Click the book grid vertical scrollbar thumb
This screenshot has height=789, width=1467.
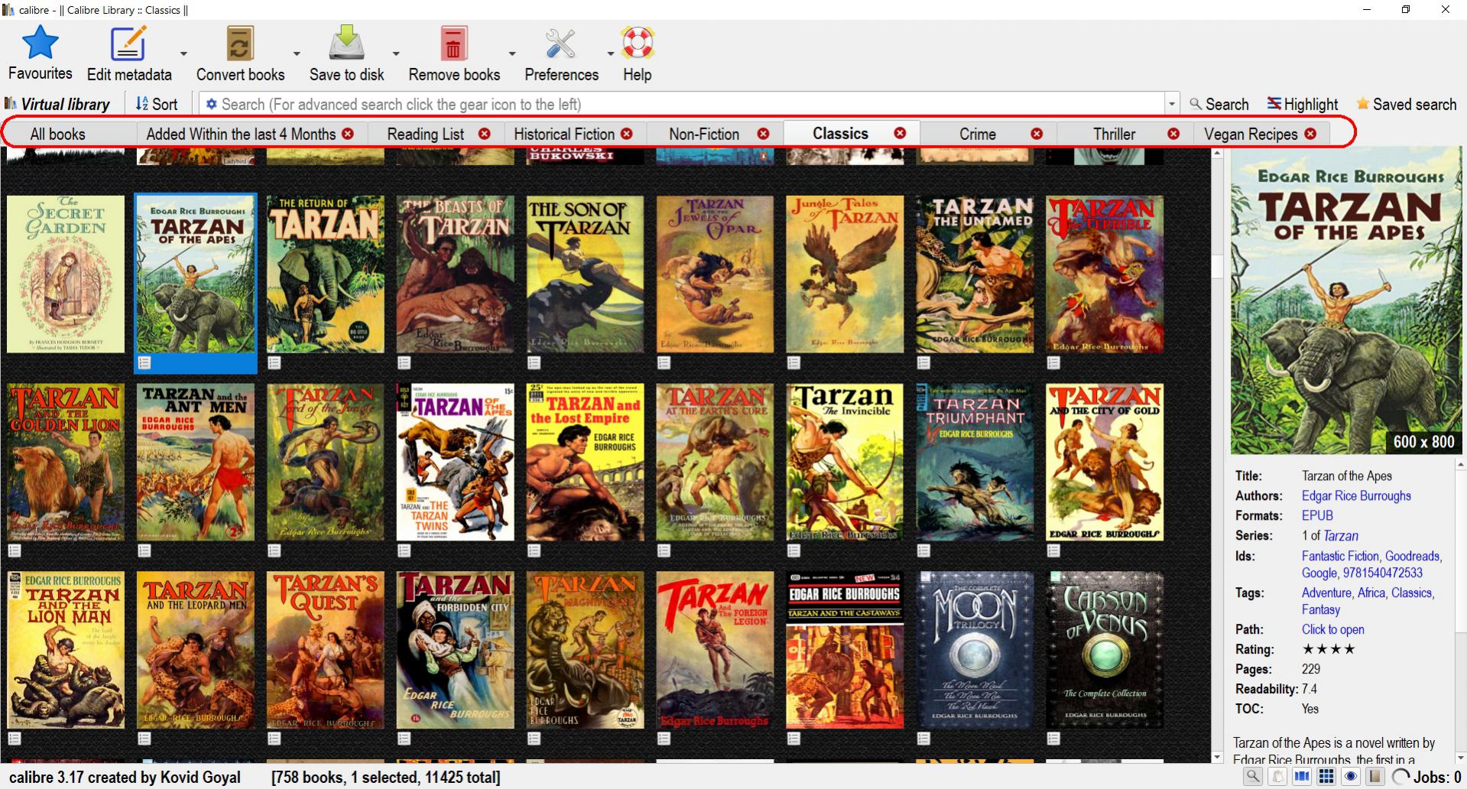click(1217, 267)
